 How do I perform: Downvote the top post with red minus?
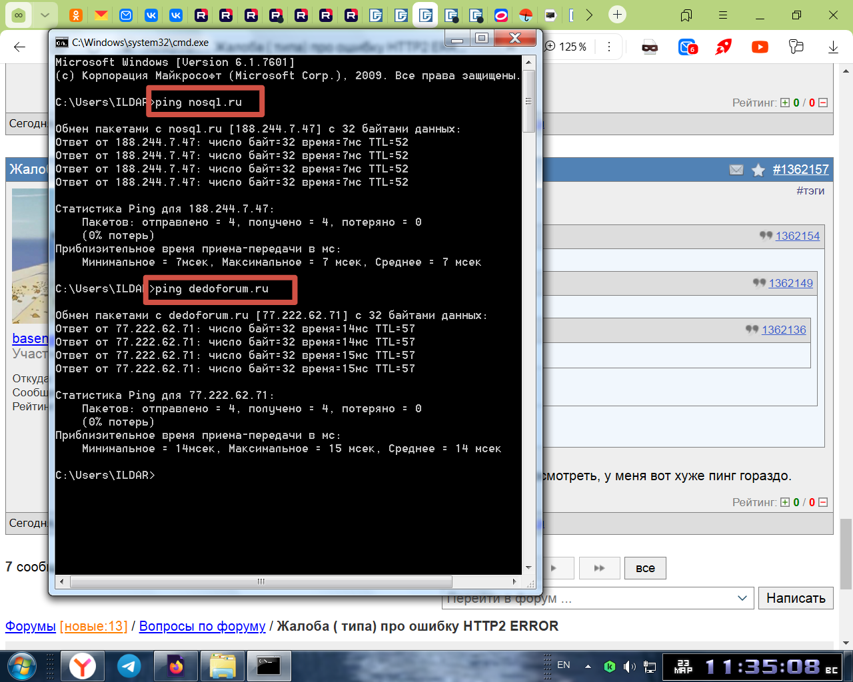tap(823, 103)
